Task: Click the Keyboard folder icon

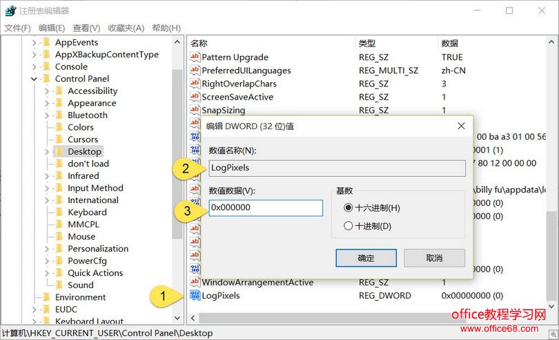Action: [59, 213]
